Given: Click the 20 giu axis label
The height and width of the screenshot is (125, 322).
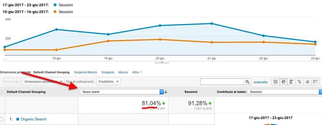Looking at the screenshot, I should [160, 59].
